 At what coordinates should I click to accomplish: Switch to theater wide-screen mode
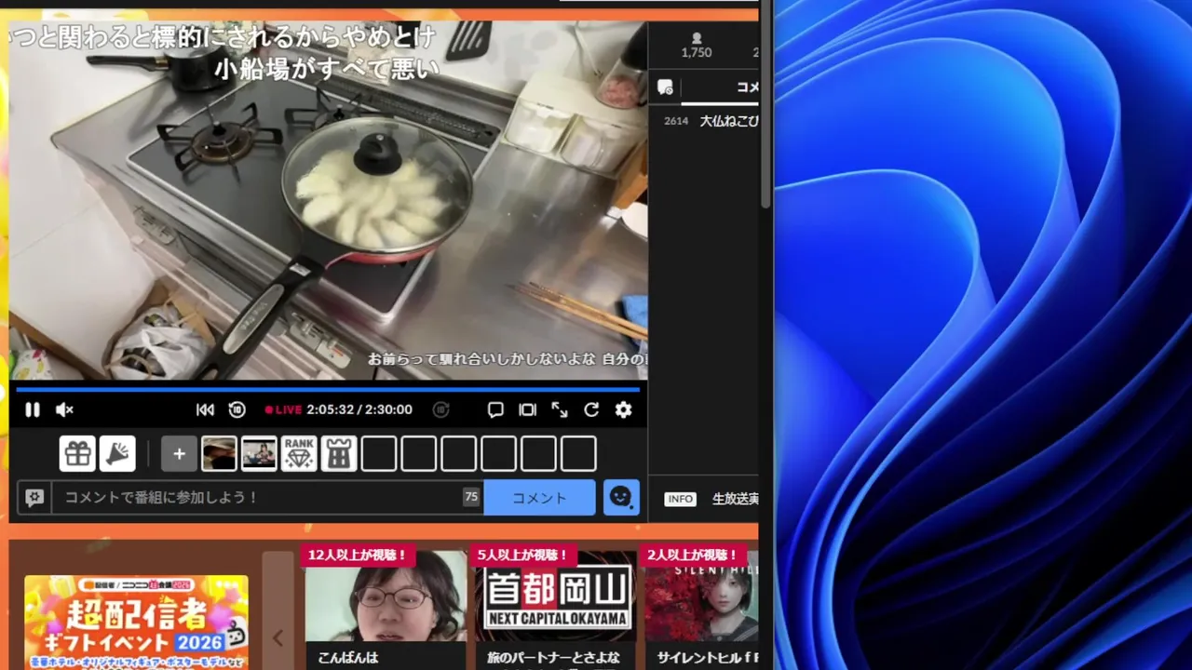(x=527, y=409)
